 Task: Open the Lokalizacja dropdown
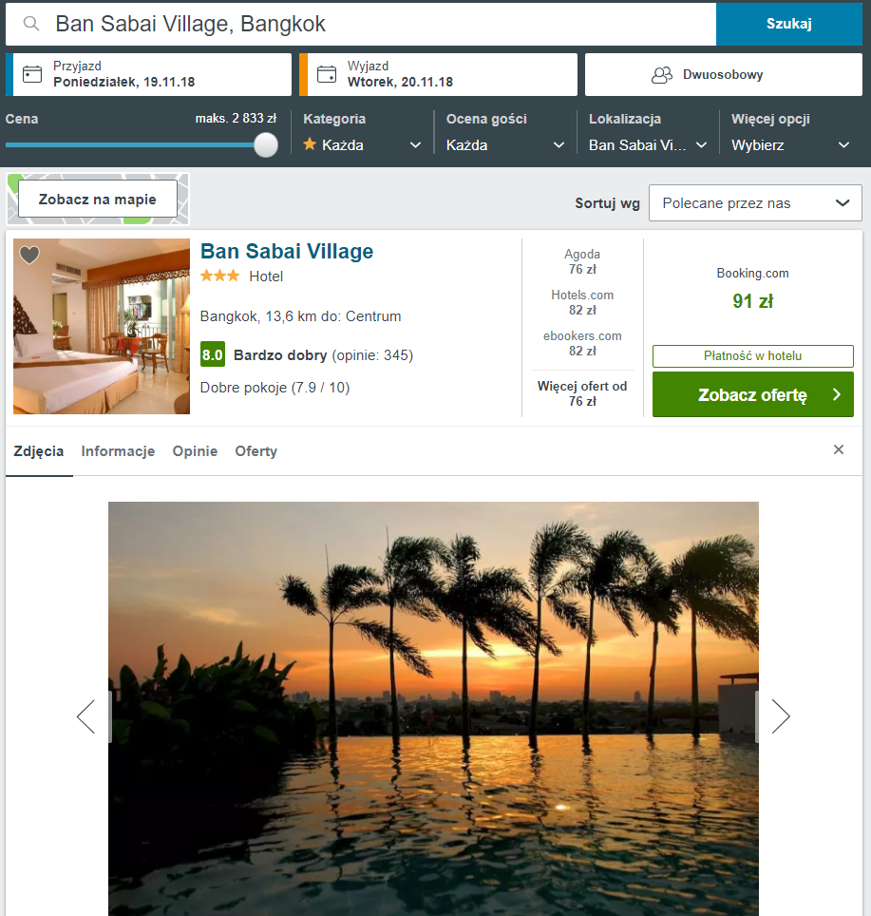pyautogui.click(x=648, y=144)
